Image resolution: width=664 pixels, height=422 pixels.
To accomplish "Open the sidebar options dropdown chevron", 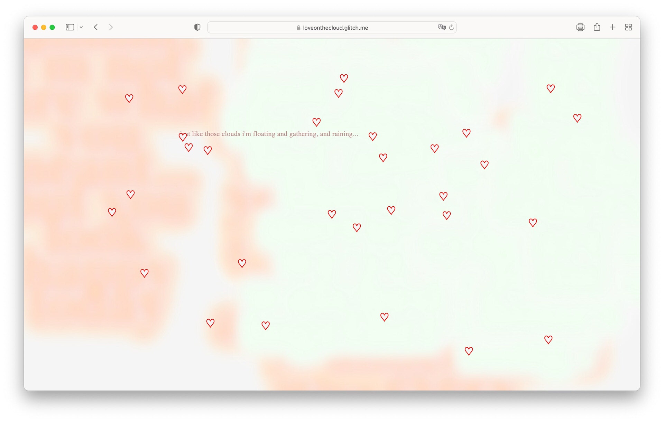I will 81,27.
